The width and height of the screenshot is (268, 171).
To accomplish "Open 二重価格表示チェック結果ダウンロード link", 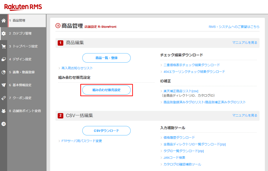I will click(x=192, y=65).
